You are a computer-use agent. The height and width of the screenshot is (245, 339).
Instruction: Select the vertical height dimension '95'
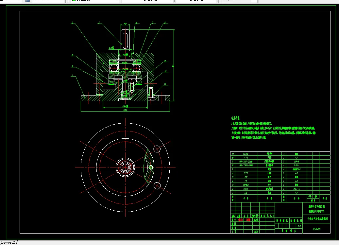click(x=173, y=65)
